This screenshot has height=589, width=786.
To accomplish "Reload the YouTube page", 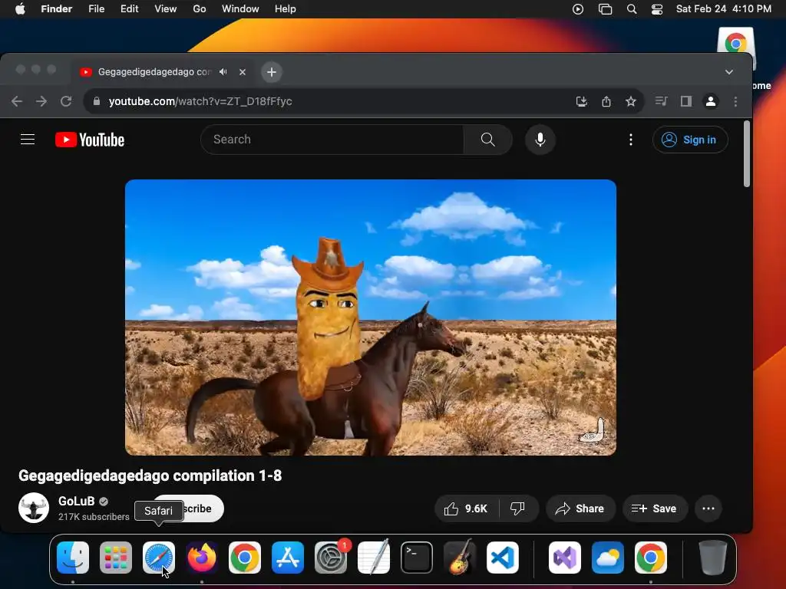I will click(66, 101).
